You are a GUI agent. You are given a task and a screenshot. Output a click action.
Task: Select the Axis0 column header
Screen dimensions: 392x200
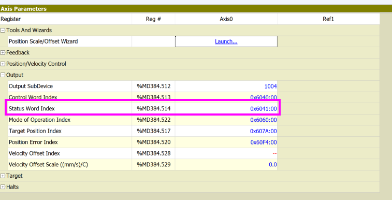coord(226,19)
